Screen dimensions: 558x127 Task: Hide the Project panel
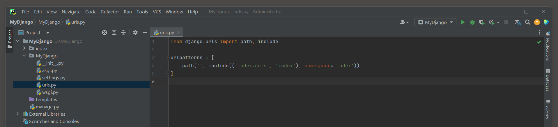[x=145, y=32]
